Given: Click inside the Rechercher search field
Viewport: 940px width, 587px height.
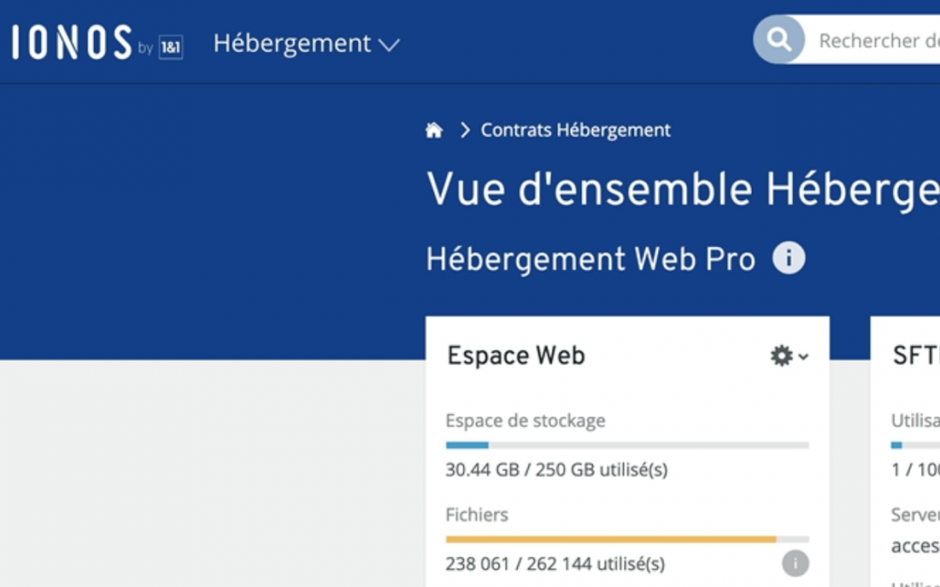Looking at the screenshot, I should pos(879,38).
